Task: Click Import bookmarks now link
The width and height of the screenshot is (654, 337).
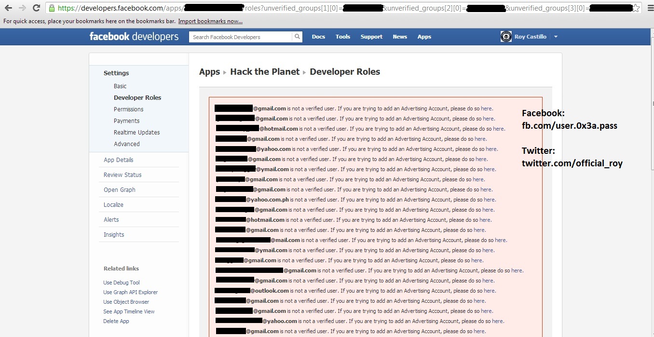Action: [210, 21]
